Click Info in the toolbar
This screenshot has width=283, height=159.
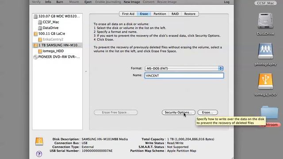pyautogui.click(x=48, y=2)
